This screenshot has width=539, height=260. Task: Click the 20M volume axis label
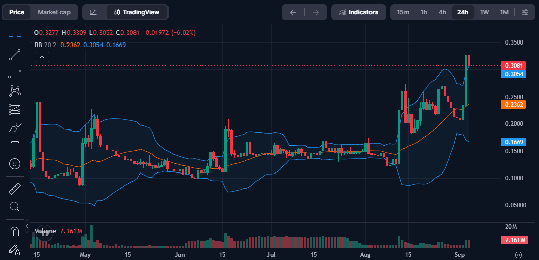click(x=511, y=227)
